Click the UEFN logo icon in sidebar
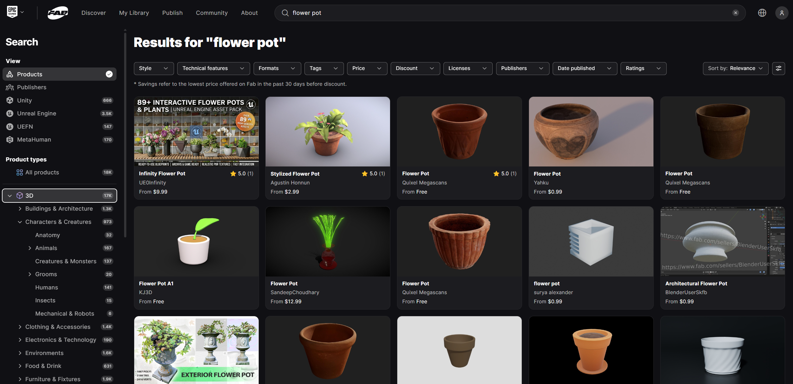The height and width of the screenshot is (384, 793). coord(10,126)
